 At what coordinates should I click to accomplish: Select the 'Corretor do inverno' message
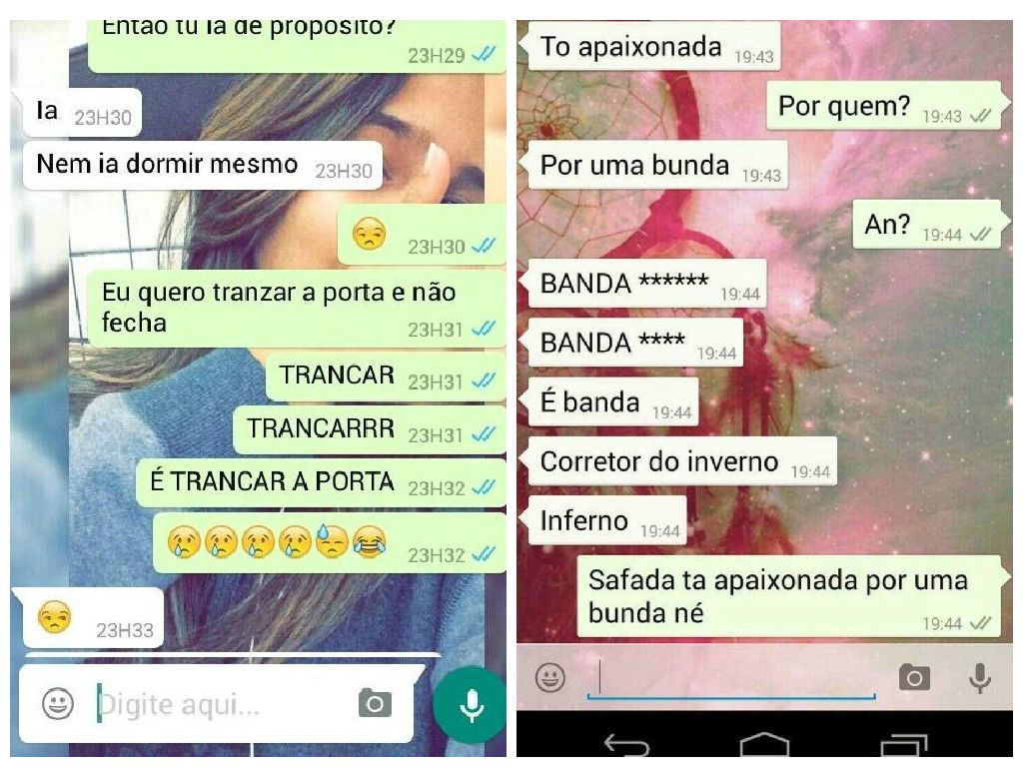click(679, 461)
